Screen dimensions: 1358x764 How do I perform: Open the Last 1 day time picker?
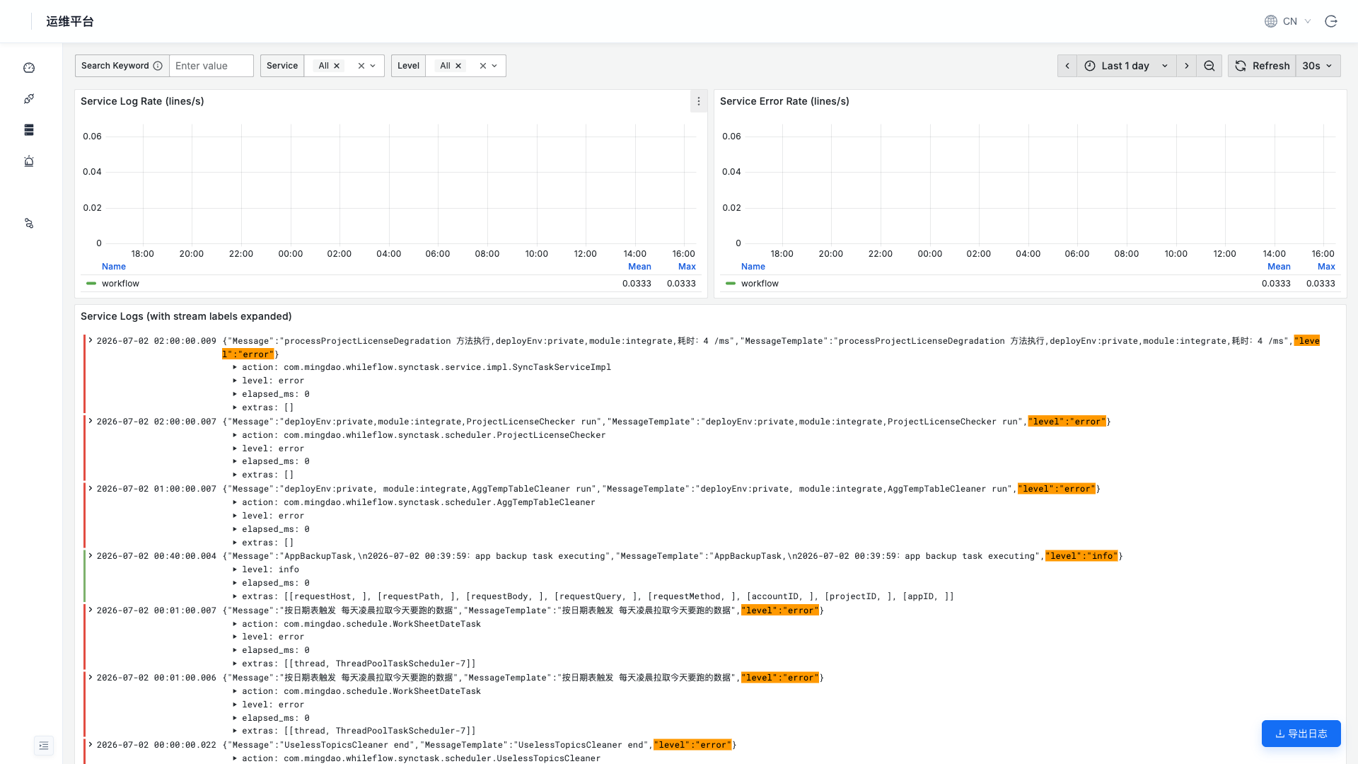(x=1127, y=66)
